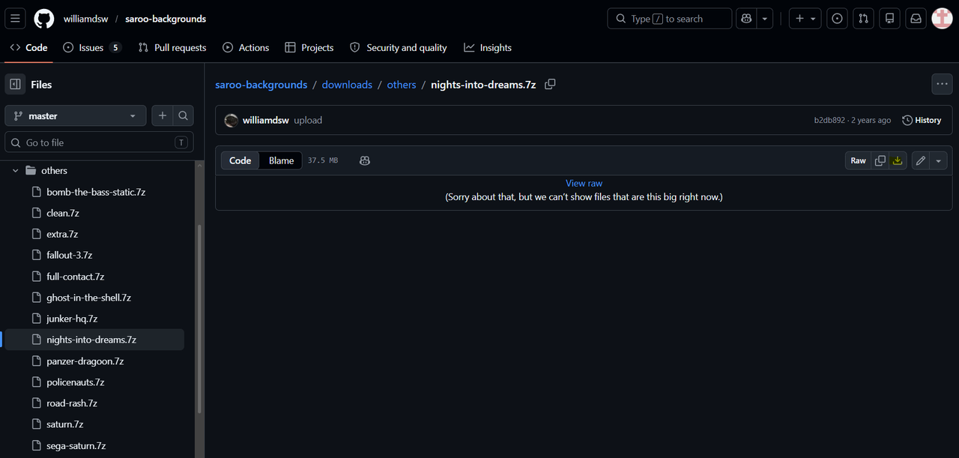The width and height of the screenshot is (959, 458).
Task: Switch to the Pull requests tab
Action: point(172,47)
